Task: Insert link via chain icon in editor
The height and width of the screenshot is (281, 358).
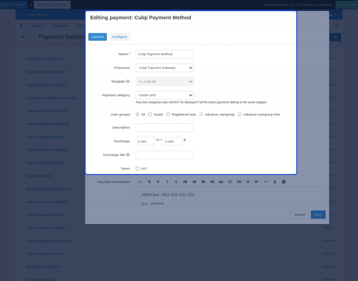Action: [x=248, y=182]
